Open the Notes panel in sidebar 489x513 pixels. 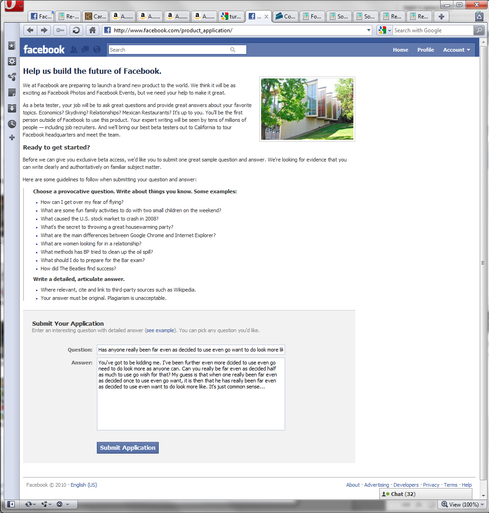[12, 93]
